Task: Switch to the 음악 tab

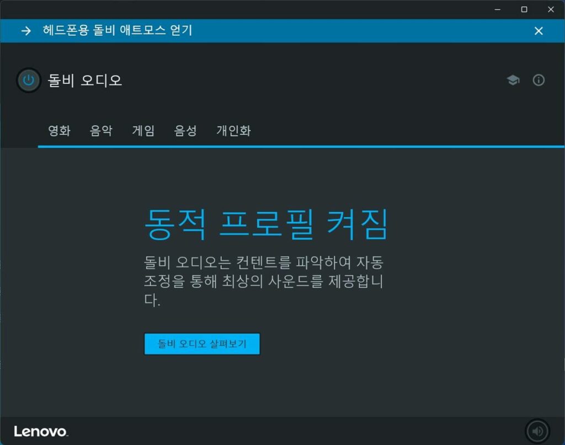Action: (102, 130)
